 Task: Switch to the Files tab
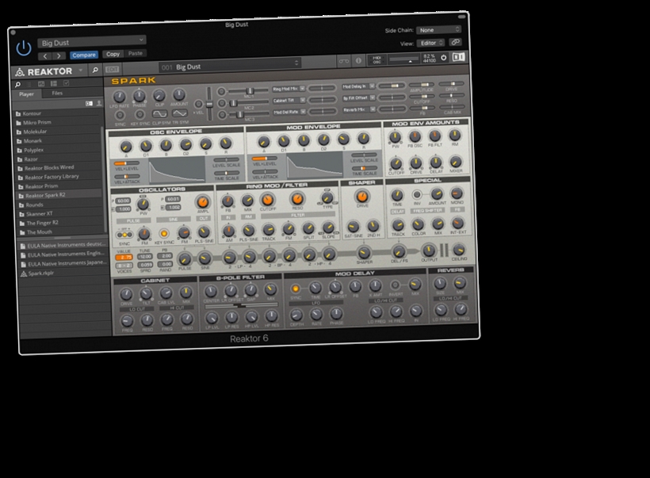pyautogui.click(x=57, y=94)
